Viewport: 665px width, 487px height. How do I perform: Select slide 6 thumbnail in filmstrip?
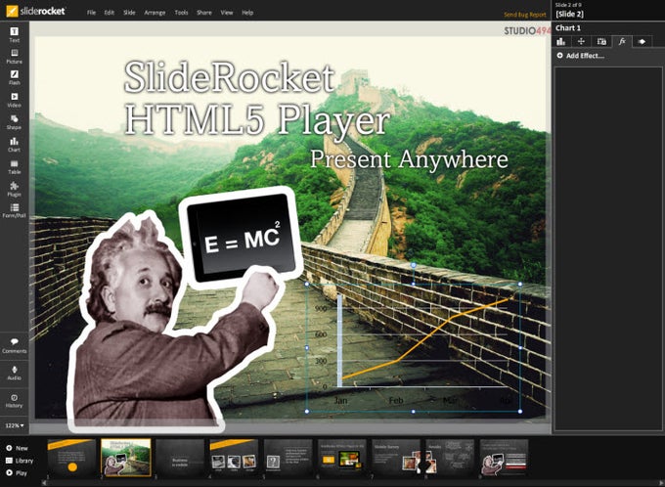pos(342,459)
